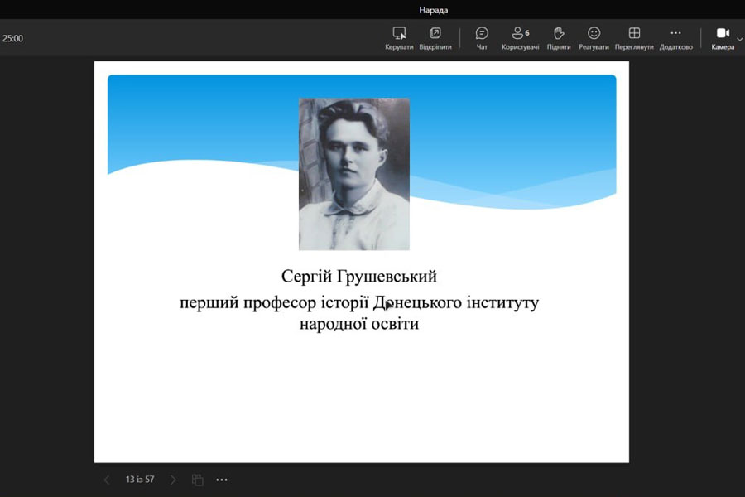Screen dimensions: 745x497
Task: Open more slide options ellipsis below the slide
Action: [222, 480]
